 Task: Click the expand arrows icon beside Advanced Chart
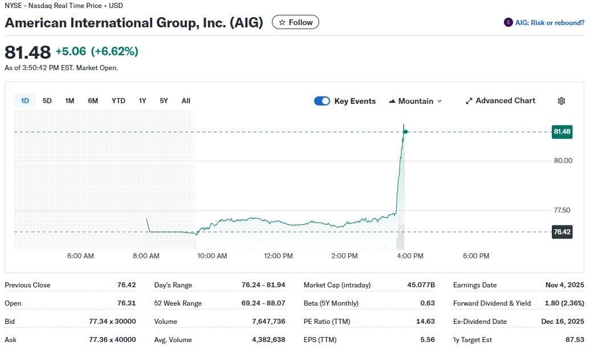click(x=469, y=101)
